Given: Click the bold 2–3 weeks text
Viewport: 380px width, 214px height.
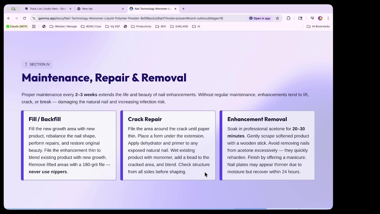Looking at the screenshot, I should 86,95.
